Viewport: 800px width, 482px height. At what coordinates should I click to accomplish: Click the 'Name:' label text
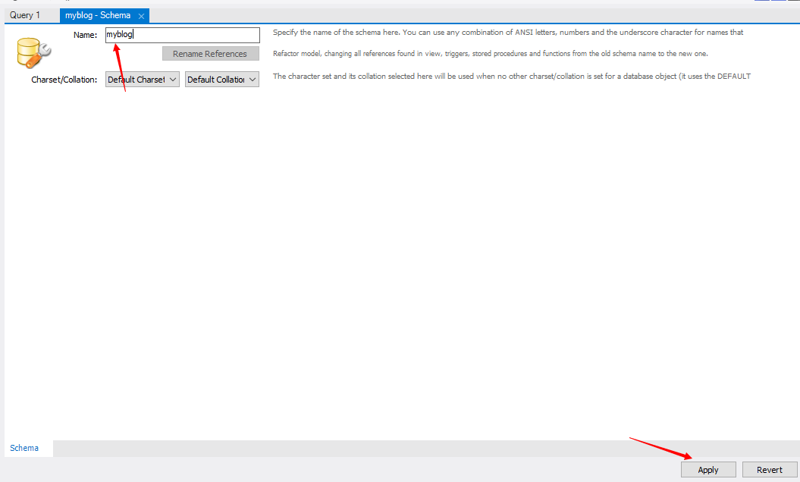point(85,35)
